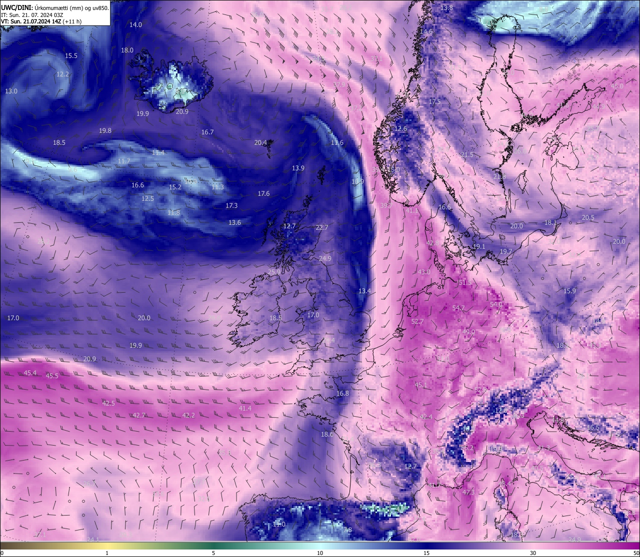
Task: Click the 5 mm tick on color bar
Action: coord(213,553)
